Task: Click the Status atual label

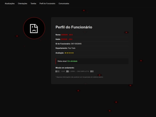Action: [62, 61]
